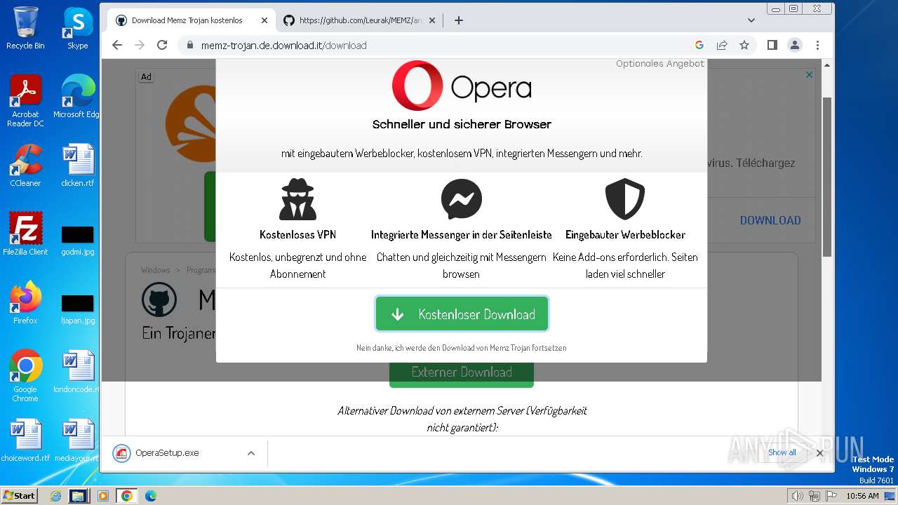Click the address bar lock icon
Image resolution: width=898 pixels, height=505 pixels.
189,45
